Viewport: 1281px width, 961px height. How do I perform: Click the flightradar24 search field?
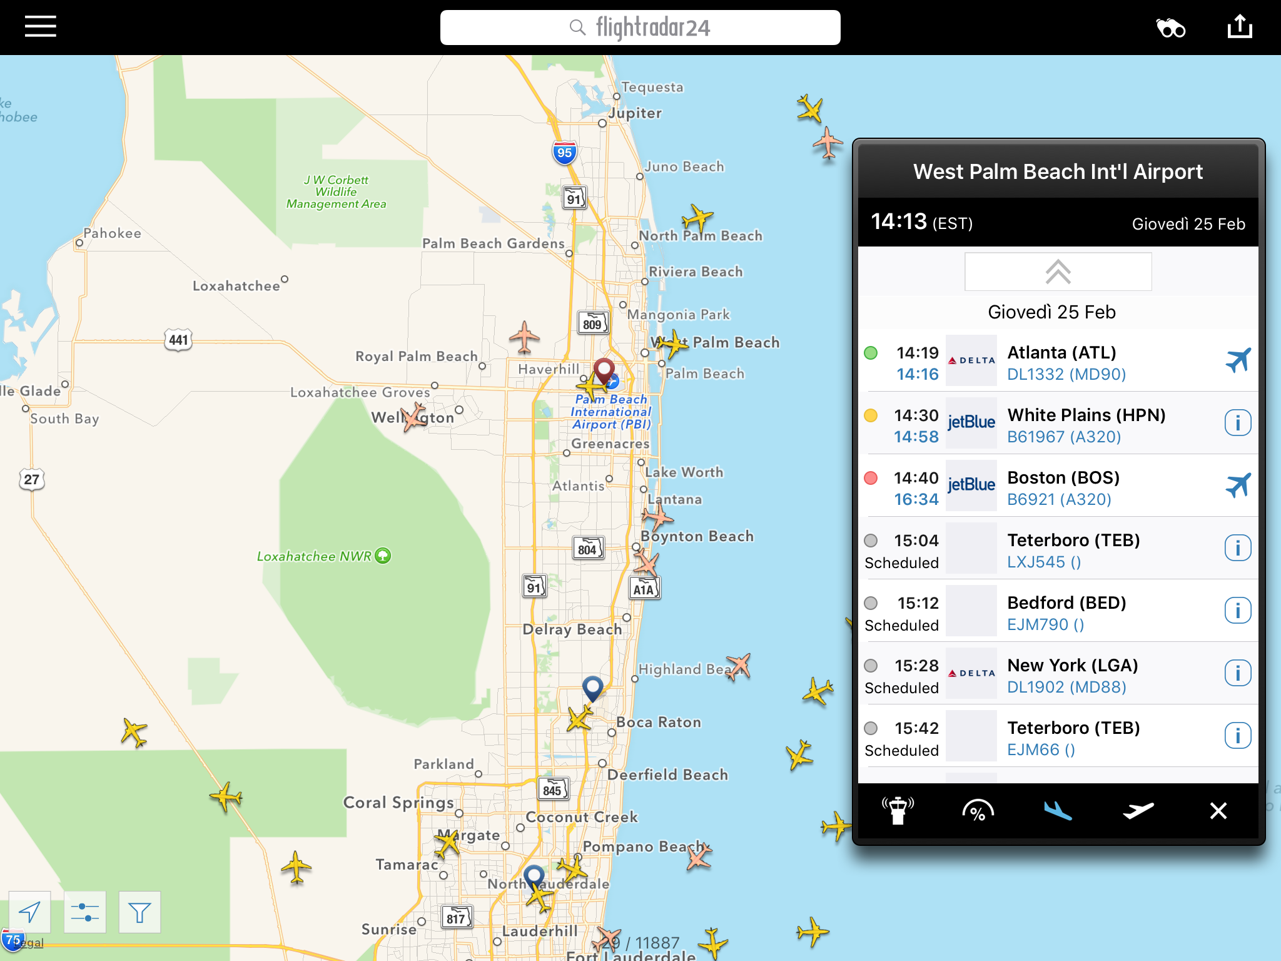[x=640, y=28]
